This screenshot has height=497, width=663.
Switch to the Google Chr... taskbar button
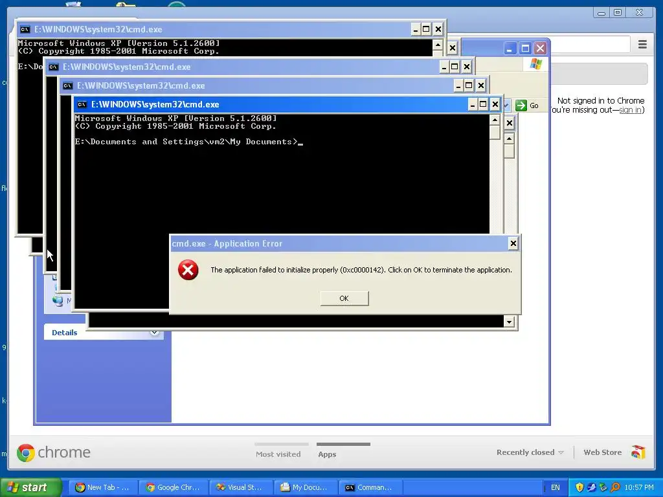pyautogui.click(x=173, y=487)
